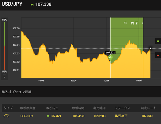Click the 取引内容 column header
The image size is (161, 124).
tap(52, 108)
